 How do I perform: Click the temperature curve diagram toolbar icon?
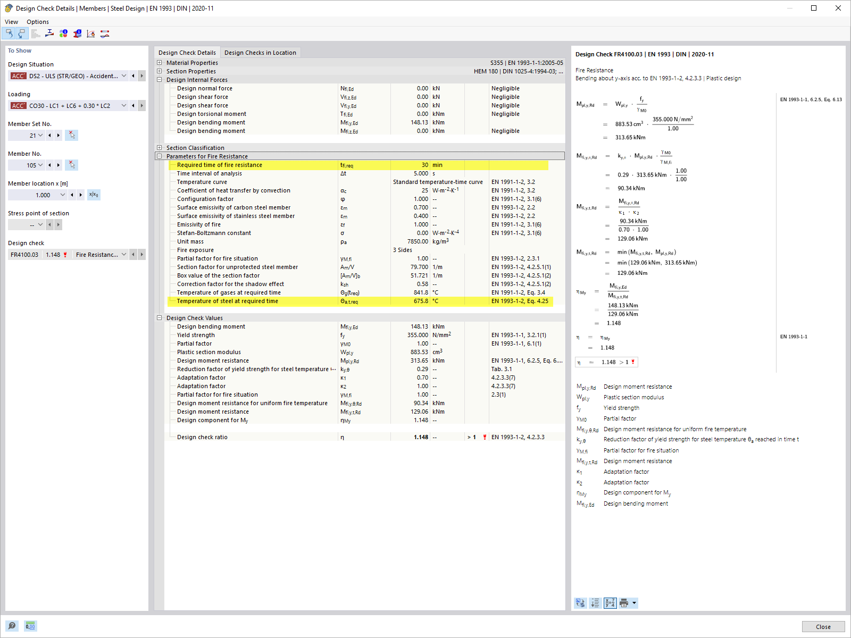pos(90,33)
